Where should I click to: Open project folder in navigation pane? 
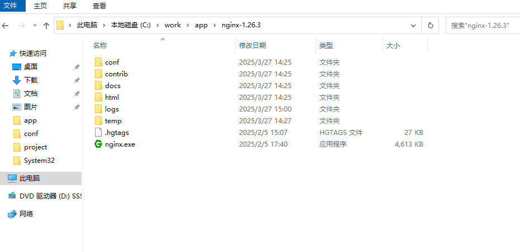[36, 147]
